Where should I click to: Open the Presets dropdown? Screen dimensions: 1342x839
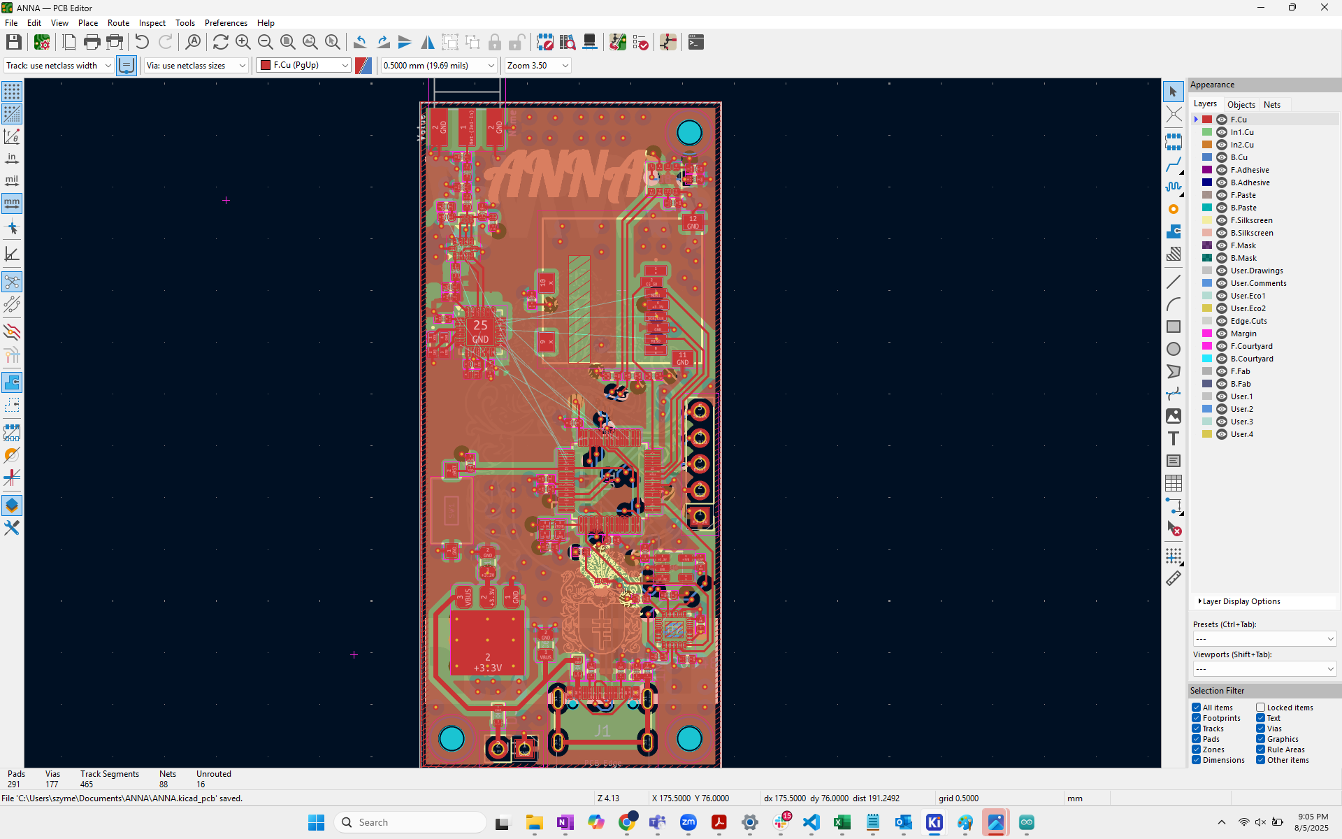(1264, 639)
